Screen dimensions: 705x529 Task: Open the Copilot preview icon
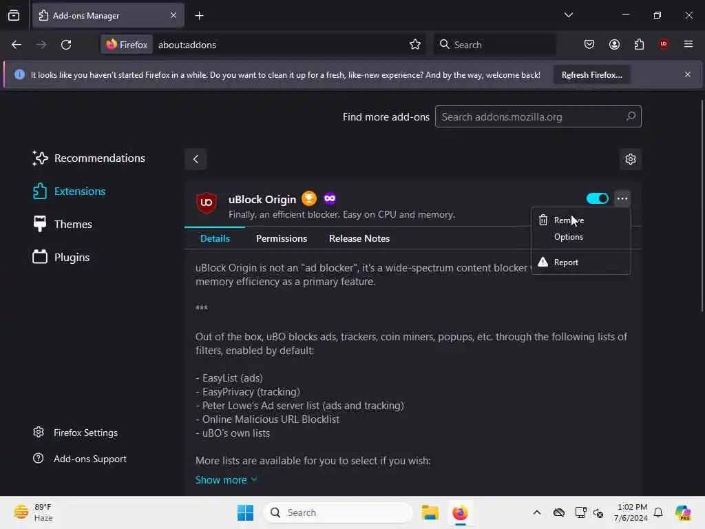[683, 512]
